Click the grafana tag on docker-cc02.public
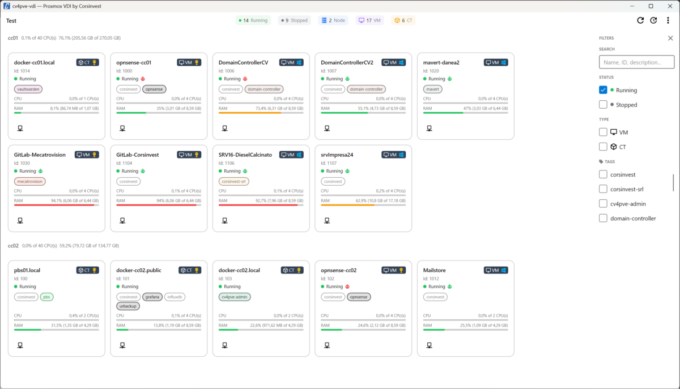This screenshot has height=389, width=680. 152,297
